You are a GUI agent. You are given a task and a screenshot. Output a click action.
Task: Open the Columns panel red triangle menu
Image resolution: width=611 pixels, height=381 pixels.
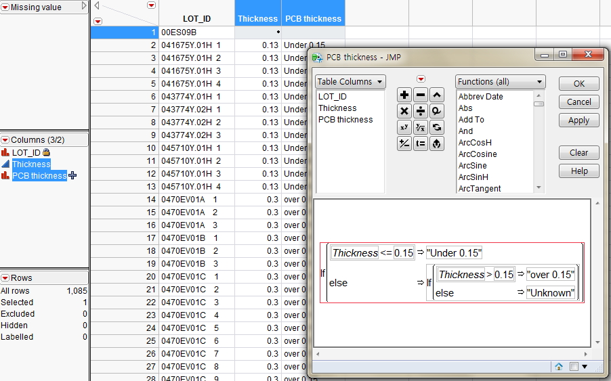pos(5,140)
